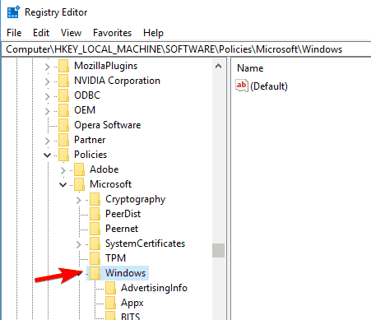Click the Windows folder icon
The height and width of the screenshot is (320, 371).
coord(95,274)
